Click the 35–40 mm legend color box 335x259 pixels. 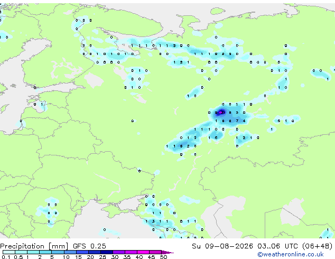click(x=131, y=252)
